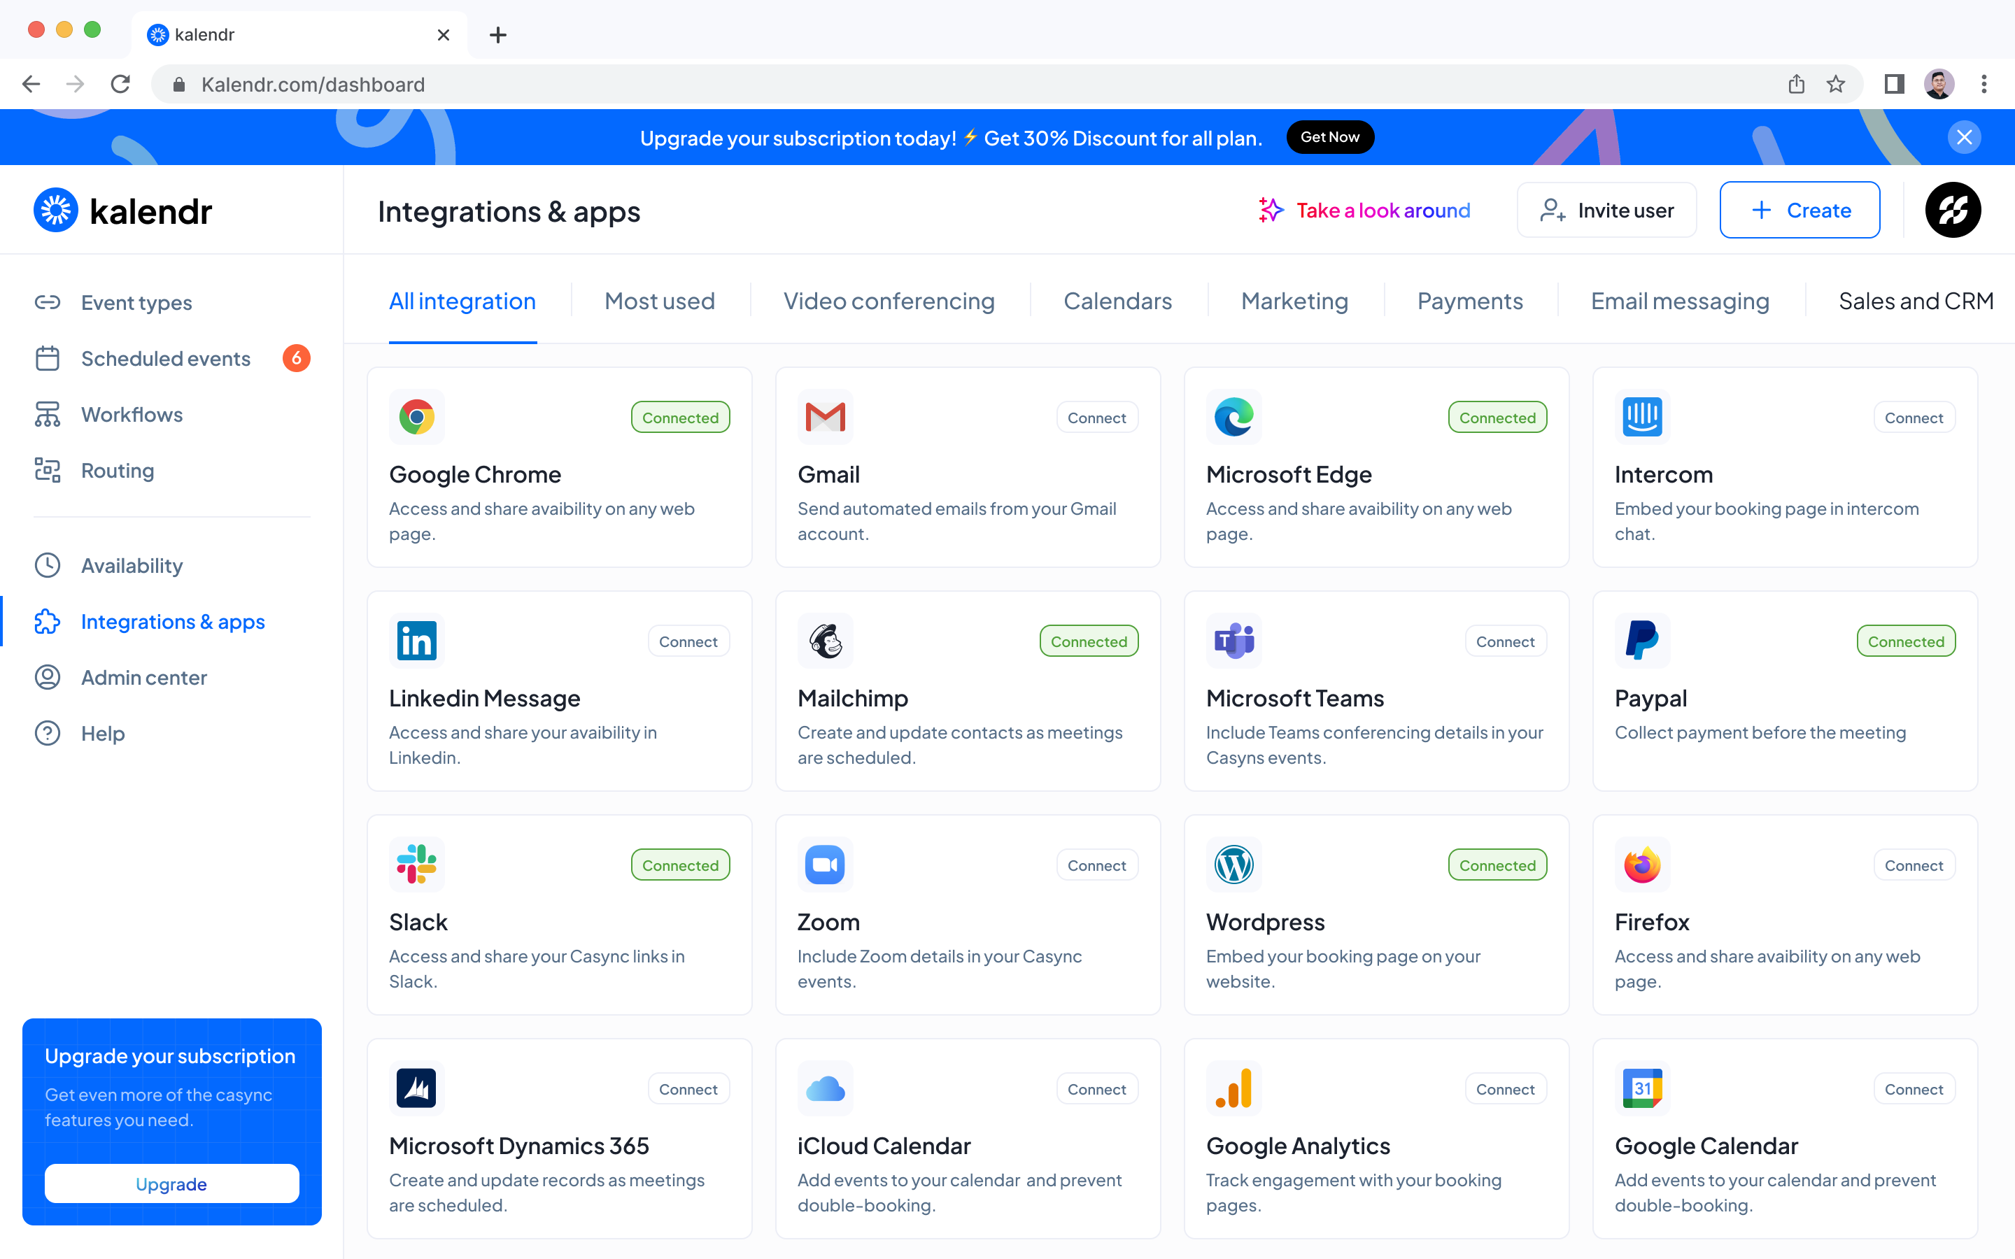Select the Payments tab

1469,301
